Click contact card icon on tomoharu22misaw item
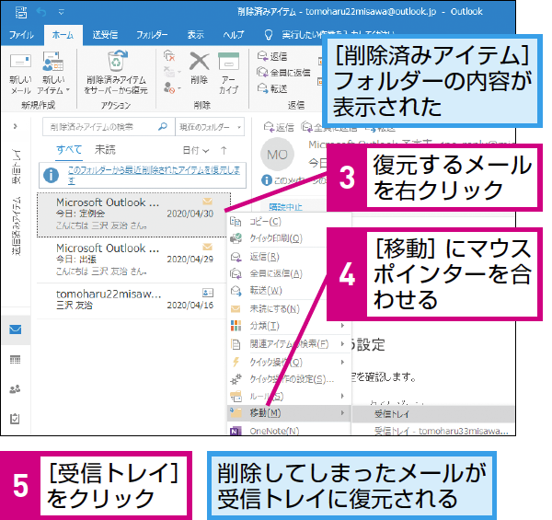 (x=208, y=293)
